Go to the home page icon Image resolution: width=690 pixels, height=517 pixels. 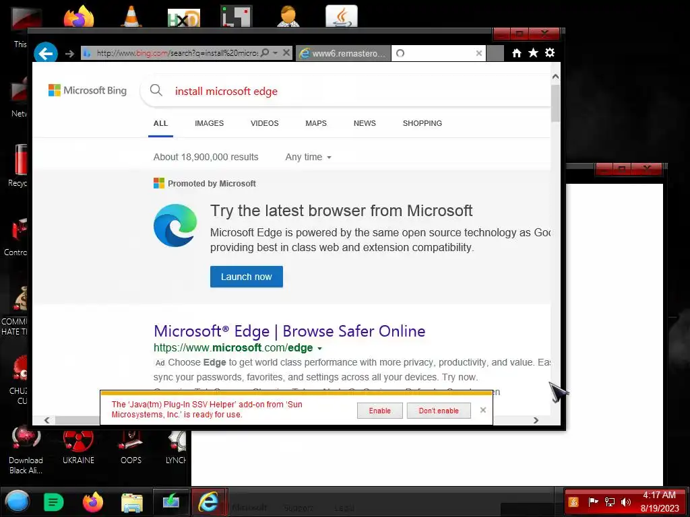point(517,53)
